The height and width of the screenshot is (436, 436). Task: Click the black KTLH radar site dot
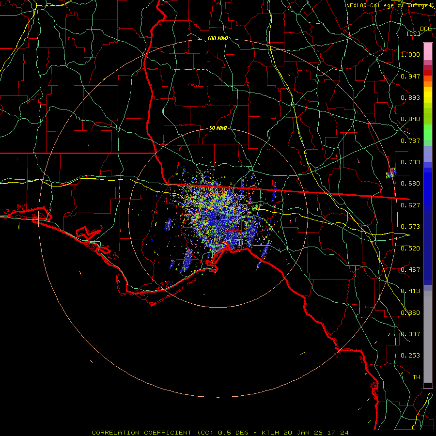tap(218, 217)
